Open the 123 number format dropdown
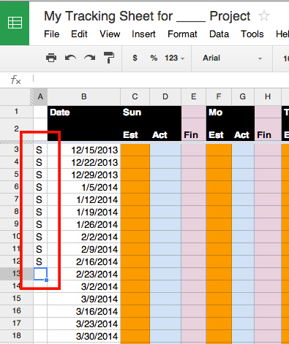Viewport: 289px width, 344px height. (174, 58)
